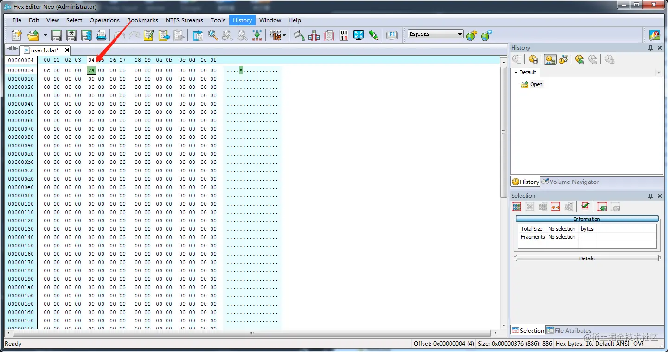
Task: Click the History clear clock-with-trash icon
Action: [x=533, y=59]
